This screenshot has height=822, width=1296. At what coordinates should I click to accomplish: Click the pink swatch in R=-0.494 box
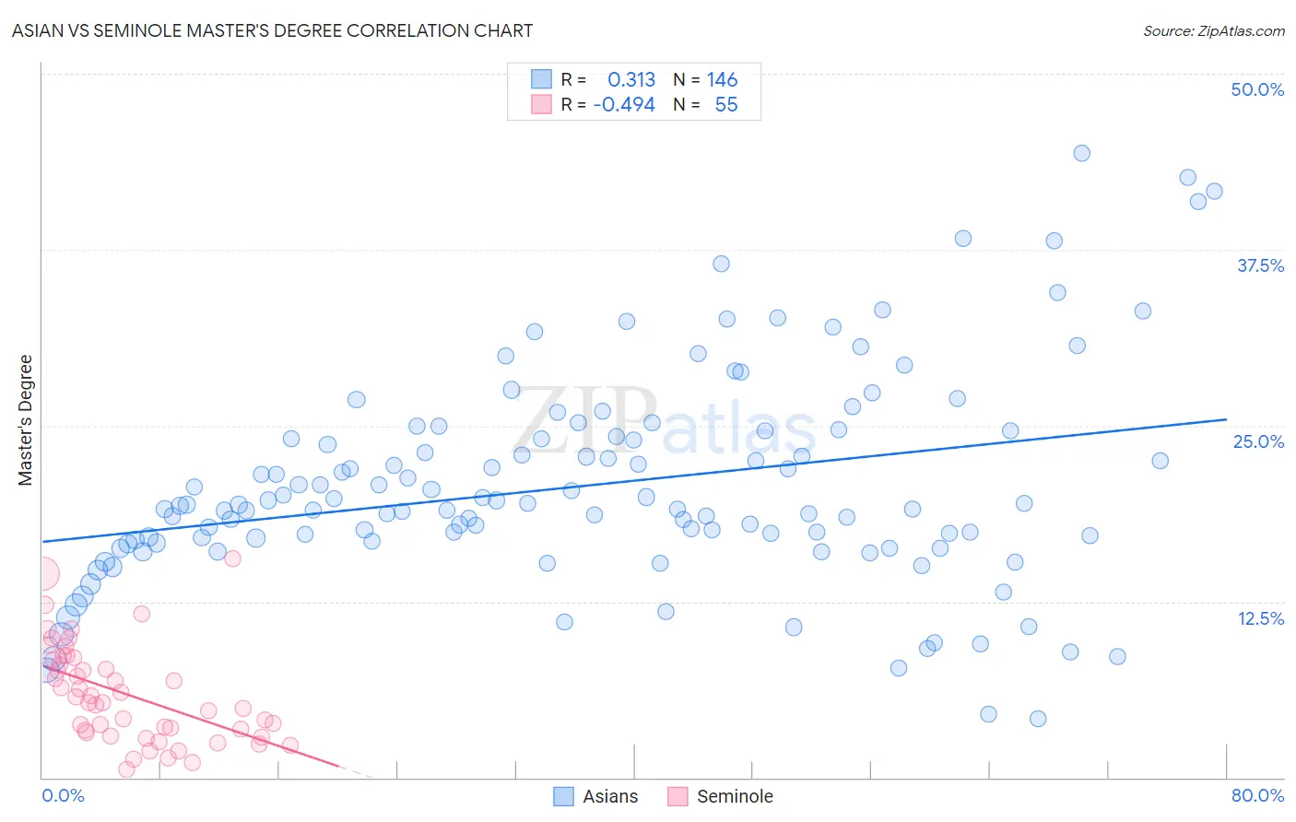[541, 104]
